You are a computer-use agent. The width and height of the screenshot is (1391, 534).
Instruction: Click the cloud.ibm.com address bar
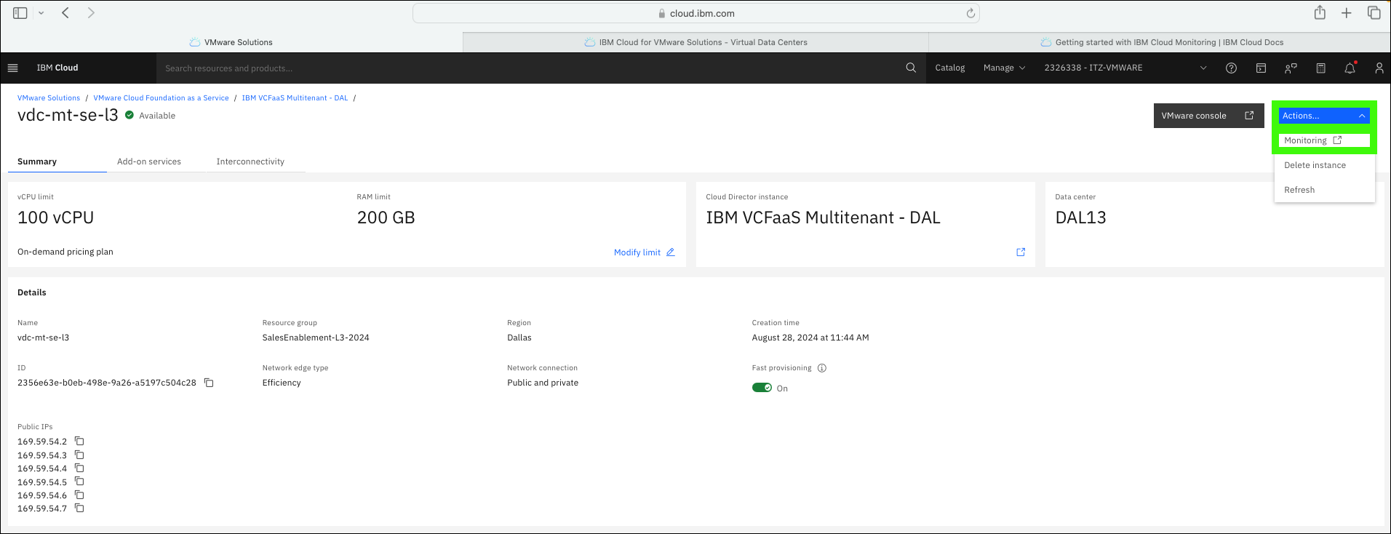(696, 13)
